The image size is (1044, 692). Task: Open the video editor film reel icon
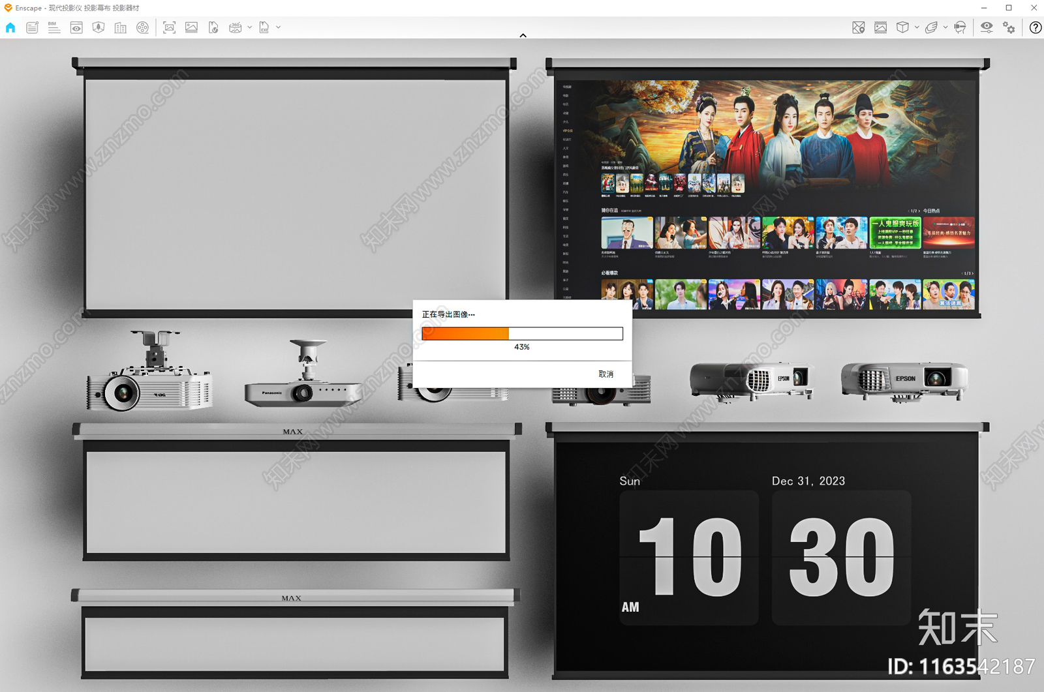click(143, 27)
